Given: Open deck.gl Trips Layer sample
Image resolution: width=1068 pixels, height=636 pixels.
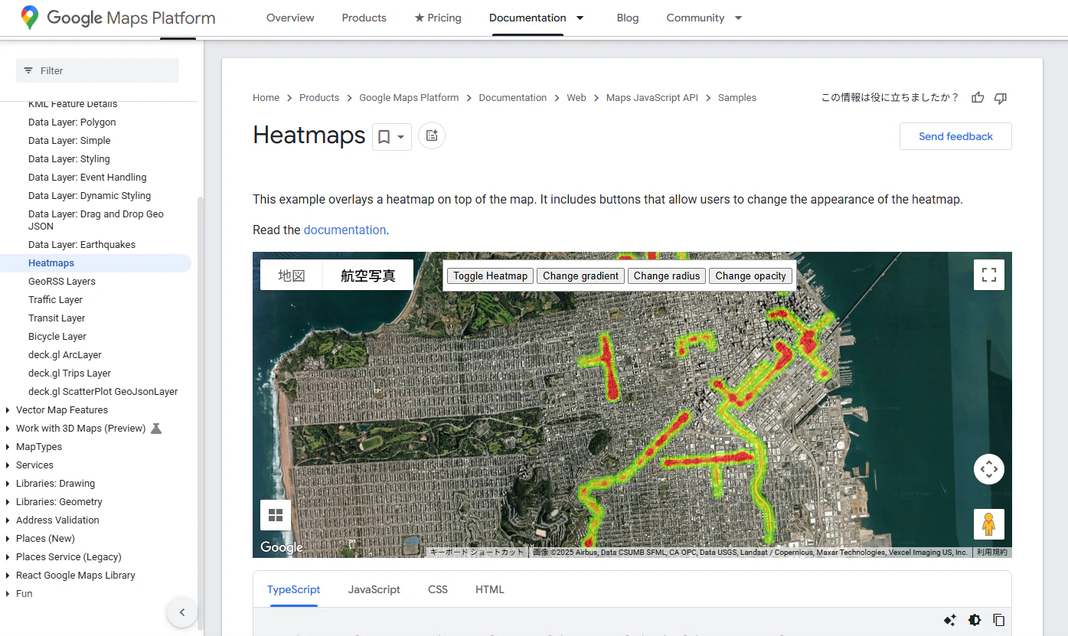Looking at the screenshot, I should pyautogui.click(x=70, y=373).
